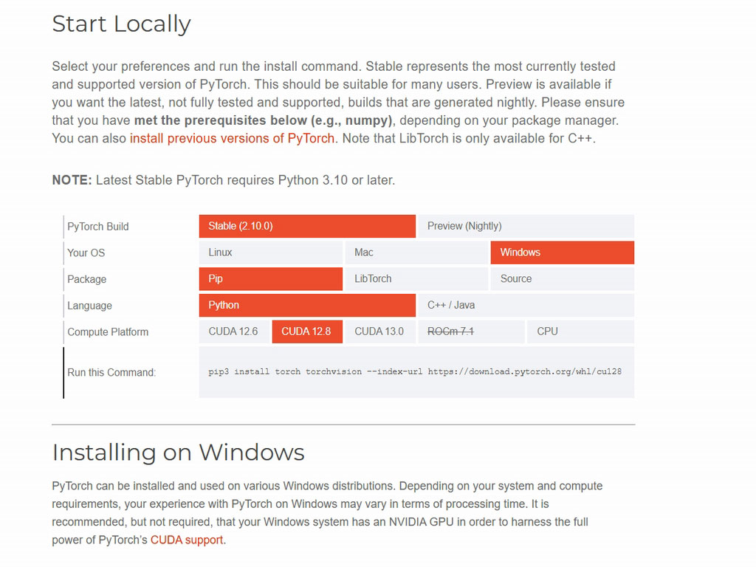Pick Mac as the operating system
The width and height of the screenshot is (756, 567).
[416, 252]
